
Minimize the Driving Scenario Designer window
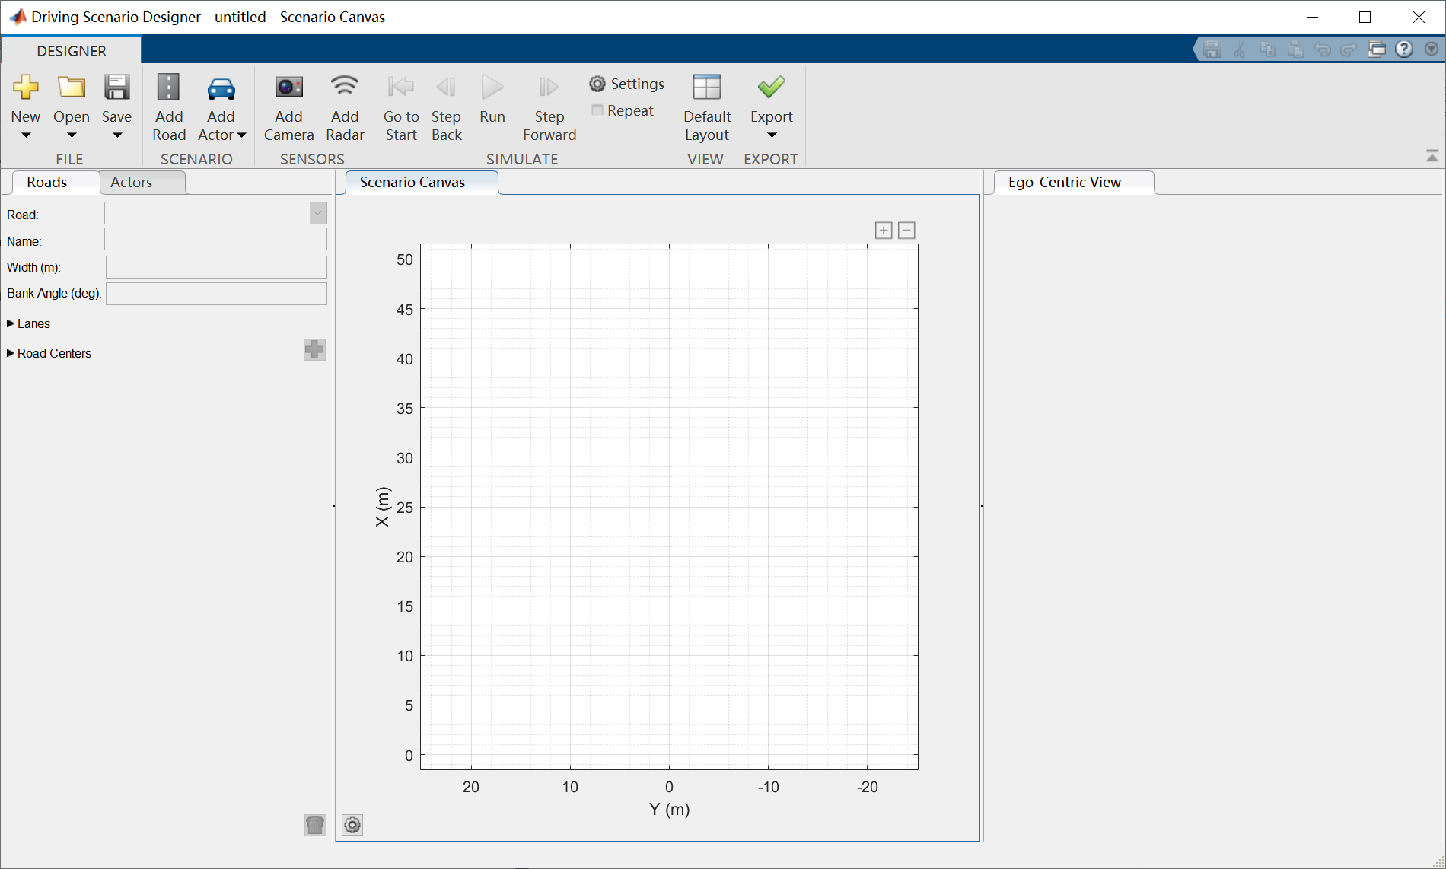(x=1312, y=17)
